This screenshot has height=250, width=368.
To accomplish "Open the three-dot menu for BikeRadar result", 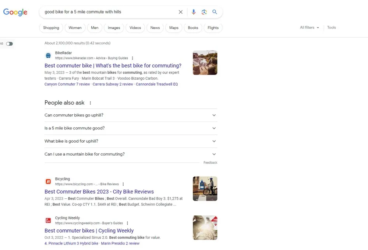I will (x=132, y=58).
